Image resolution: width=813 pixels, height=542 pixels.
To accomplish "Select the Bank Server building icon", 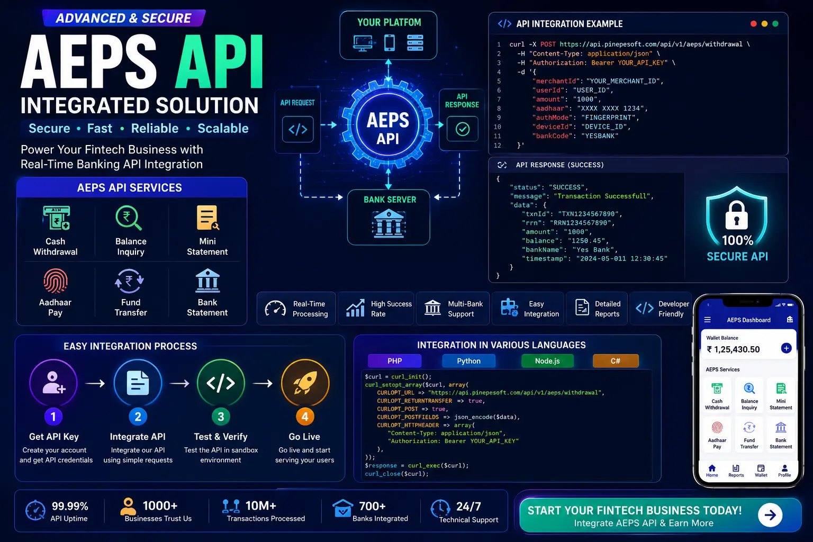I will pos(389,223).
